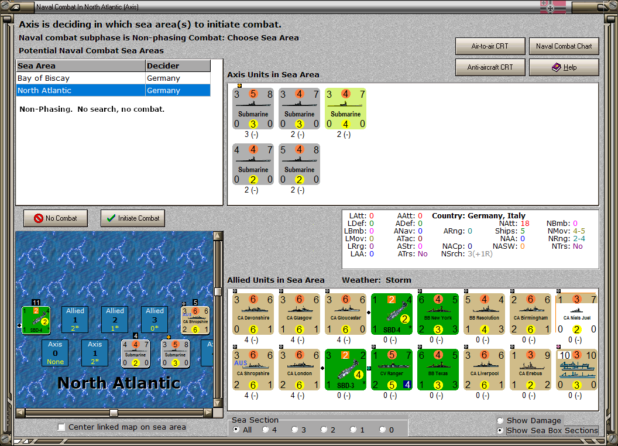Select the SBD-3 aircraft counter

(x=346, y=369)
